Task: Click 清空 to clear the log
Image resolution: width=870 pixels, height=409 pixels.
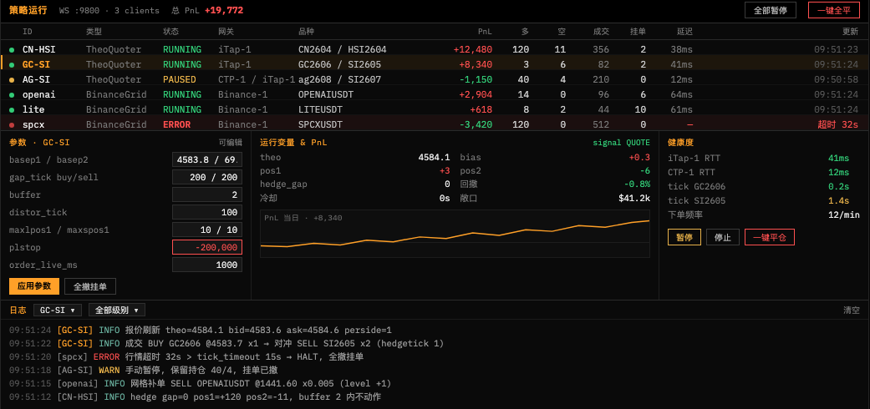Action: pyautogui.click(x=851, y=310)
